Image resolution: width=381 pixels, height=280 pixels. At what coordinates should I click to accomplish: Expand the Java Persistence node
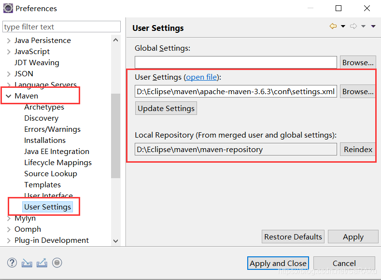click(x=8, y=41)
